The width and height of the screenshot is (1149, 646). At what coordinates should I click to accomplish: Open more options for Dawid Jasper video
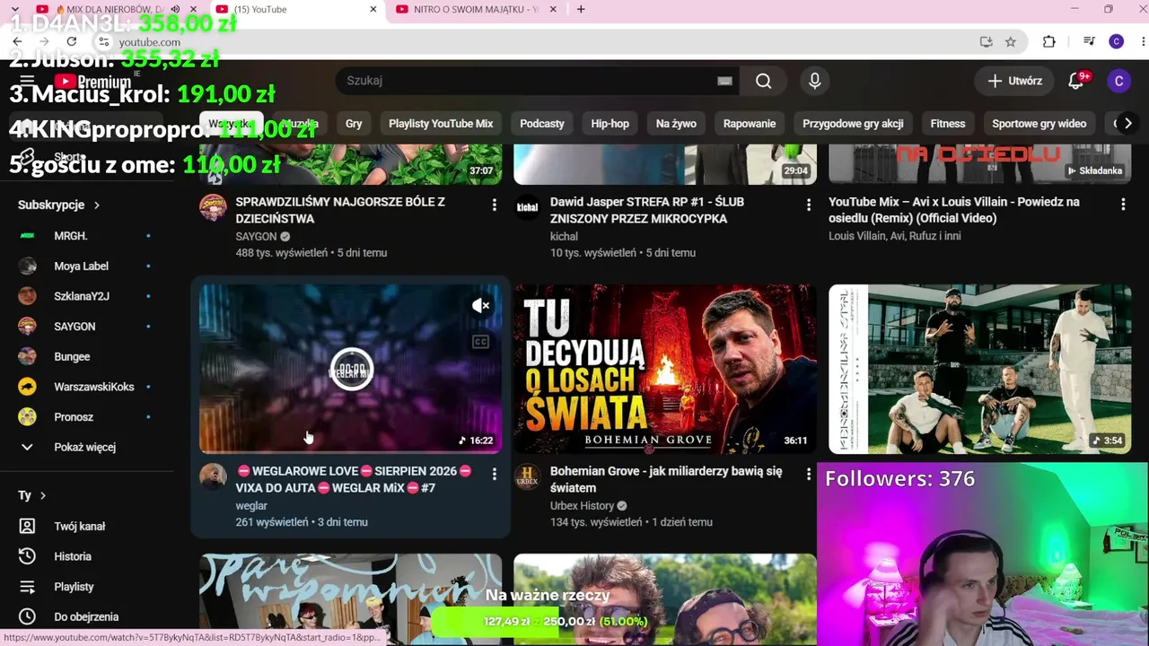point(808,205)
